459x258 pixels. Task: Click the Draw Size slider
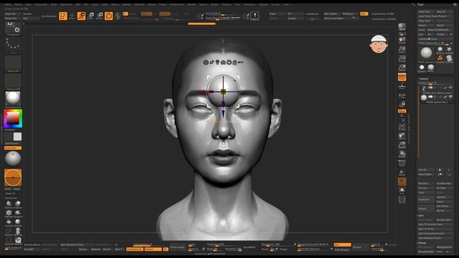click(223, 18)
